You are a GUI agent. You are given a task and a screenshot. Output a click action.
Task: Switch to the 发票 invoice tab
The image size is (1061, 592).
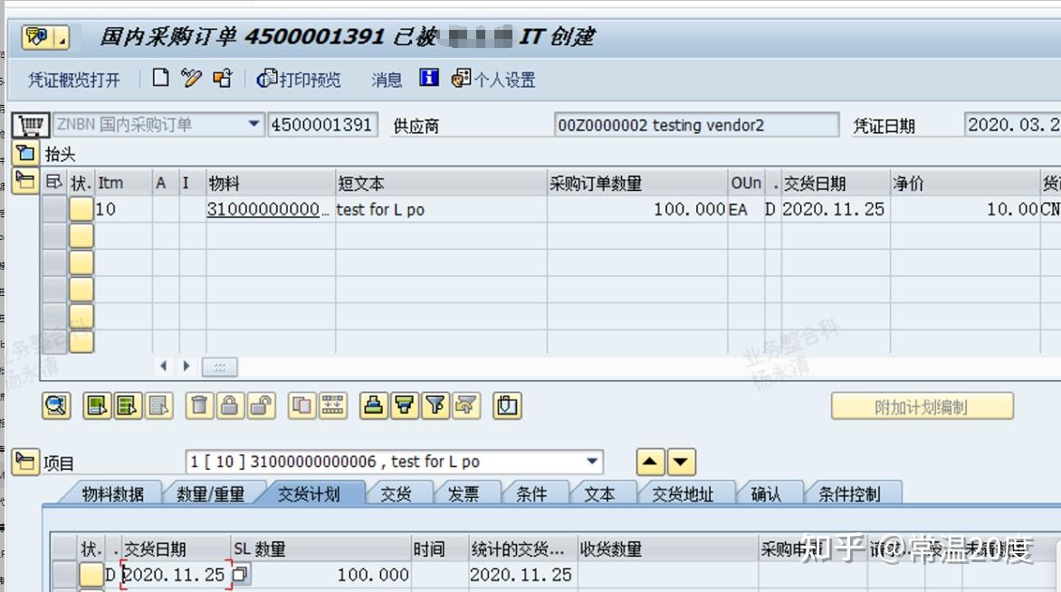pos(464,493)
